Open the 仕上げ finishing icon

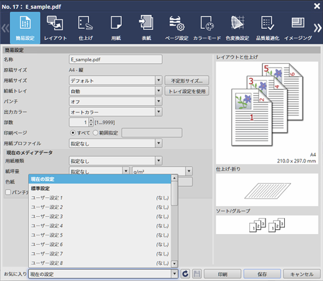pyautogui.click(x=86, y=27)
